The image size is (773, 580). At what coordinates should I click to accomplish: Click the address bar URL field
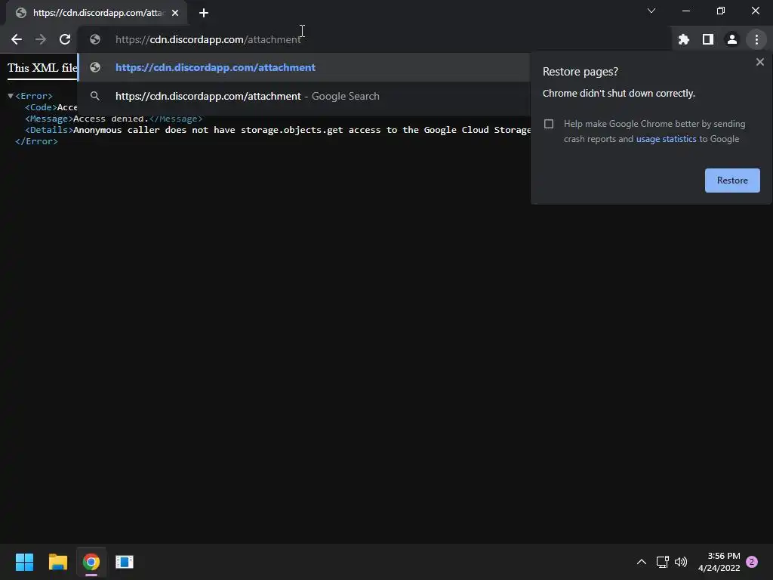tap(374, 39)
